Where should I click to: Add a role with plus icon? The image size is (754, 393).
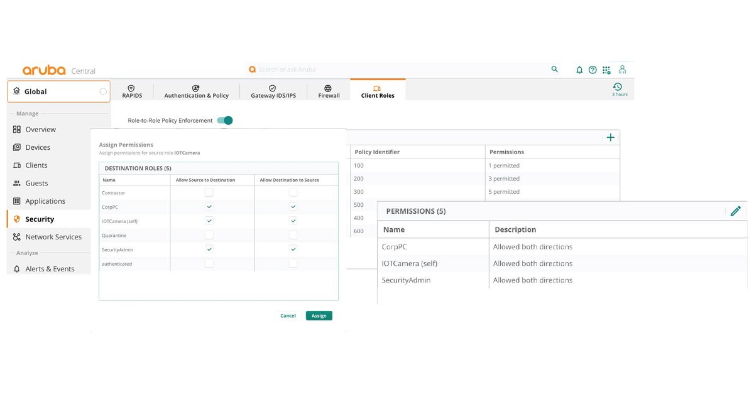[x=610, y=137]
